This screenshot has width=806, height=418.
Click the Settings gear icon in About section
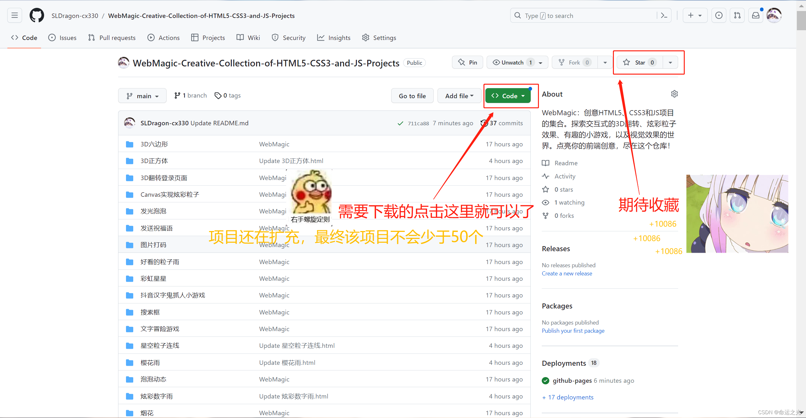coord(674,94)
